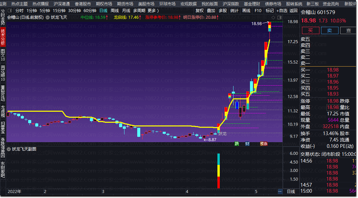Click the 买一 price 18.98
Image resolution: width=358 pixels, height=198 pixels.
333,70
